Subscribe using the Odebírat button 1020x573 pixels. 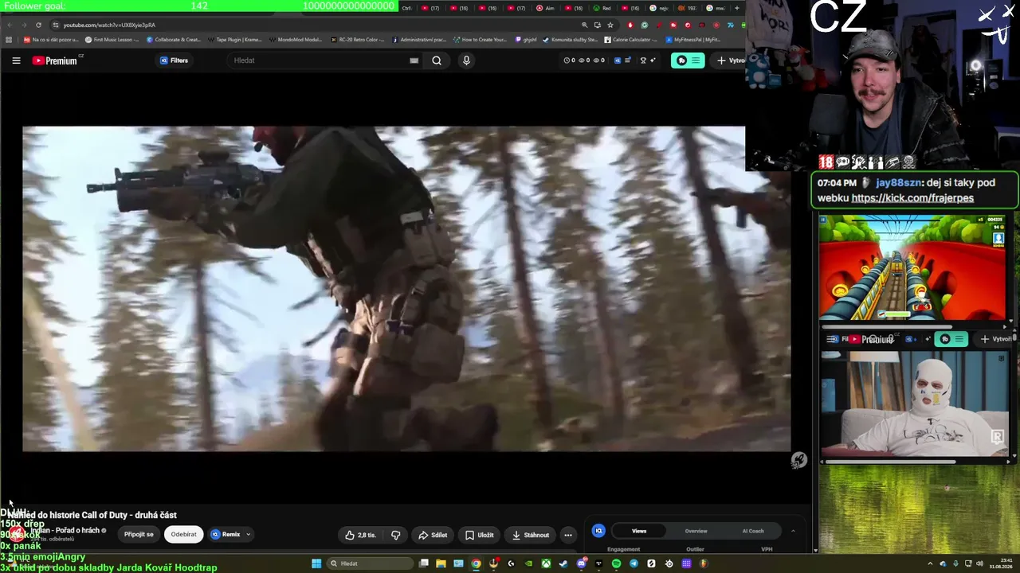(x=183, y=535)
